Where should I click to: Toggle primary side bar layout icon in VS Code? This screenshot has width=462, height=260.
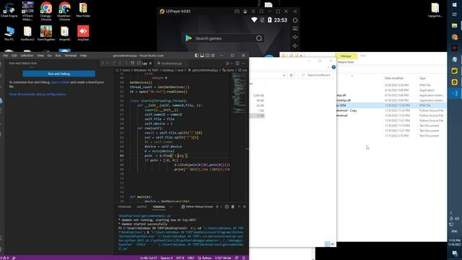tap(196, 56)
